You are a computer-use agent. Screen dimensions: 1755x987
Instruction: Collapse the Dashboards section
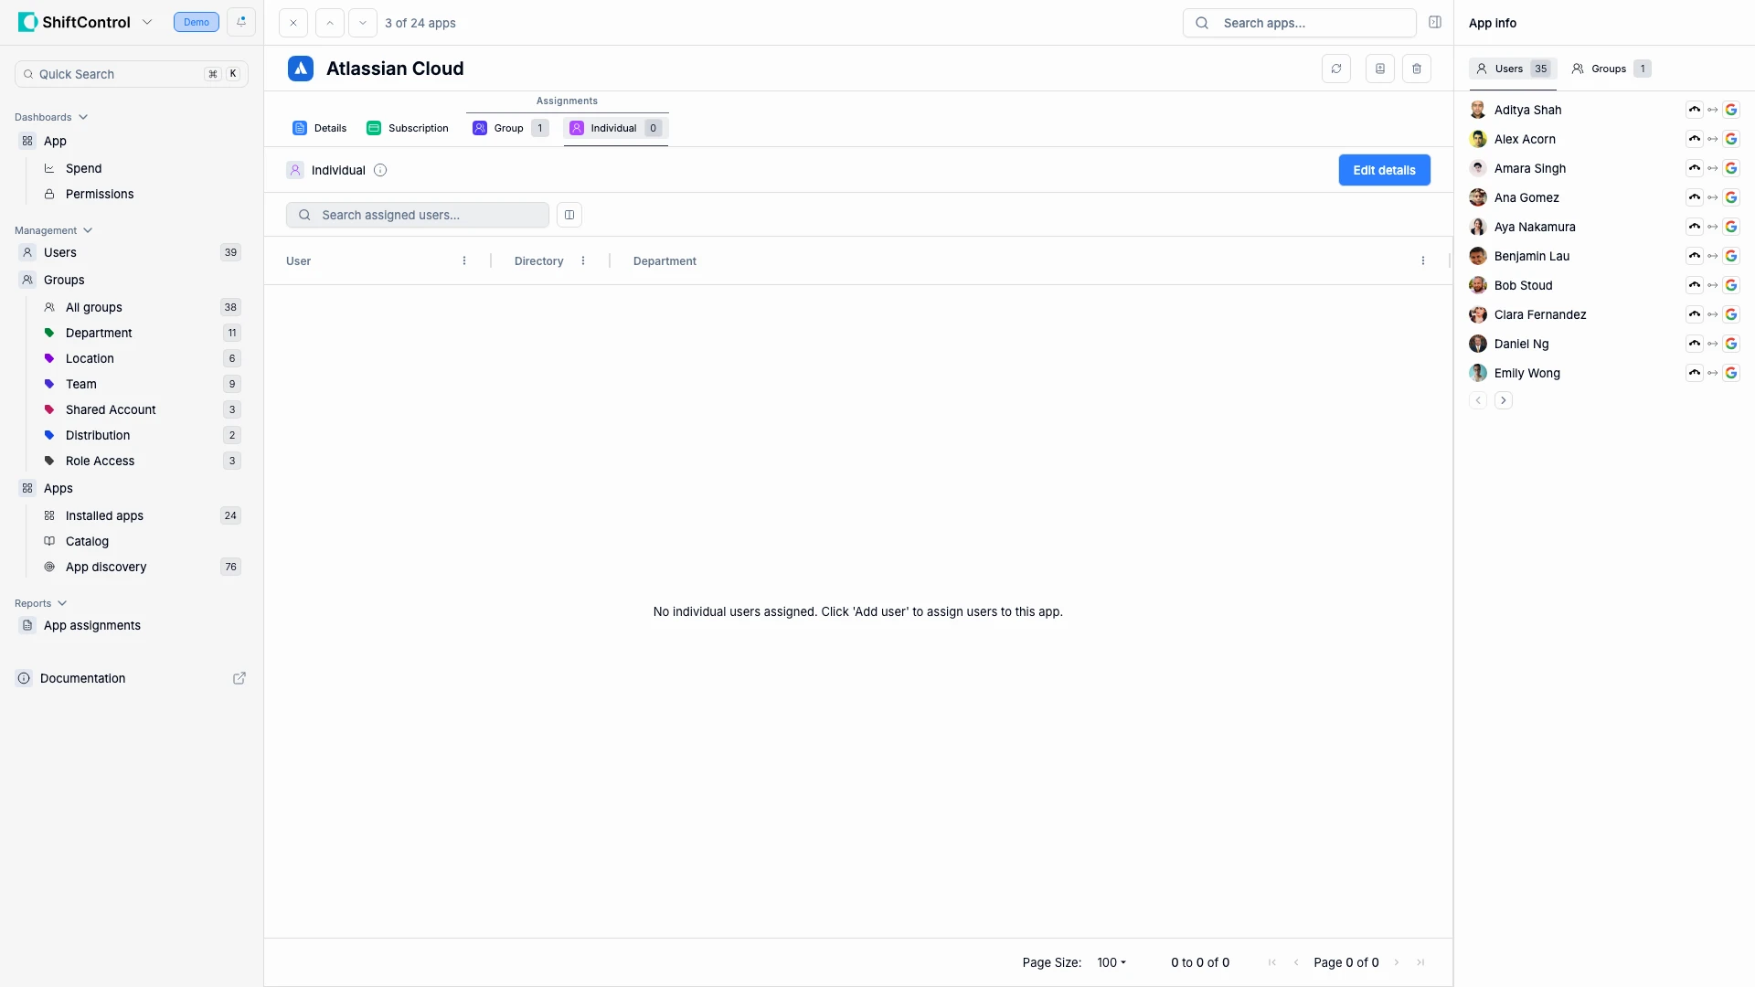(x=83, y=117)
